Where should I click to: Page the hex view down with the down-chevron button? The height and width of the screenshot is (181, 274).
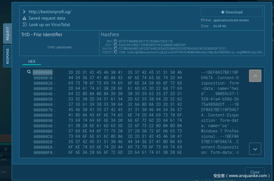tap(255, 149)
